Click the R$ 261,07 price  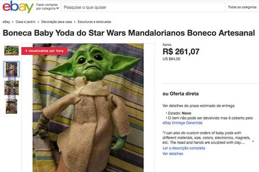[x=181, y=52]
